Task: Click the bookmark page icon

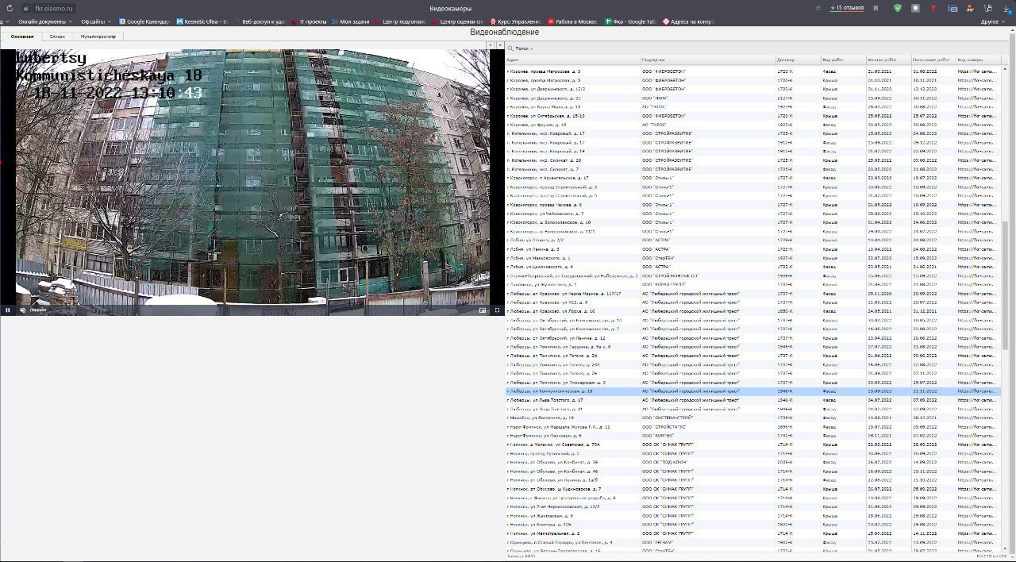Action: [876, 8]
